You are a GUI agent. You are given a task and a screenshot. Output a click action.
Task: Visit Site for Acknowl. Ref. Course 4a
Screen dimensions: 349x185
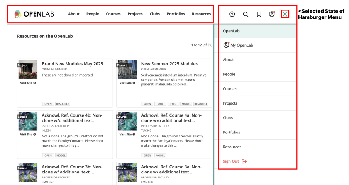coord(127,135)
